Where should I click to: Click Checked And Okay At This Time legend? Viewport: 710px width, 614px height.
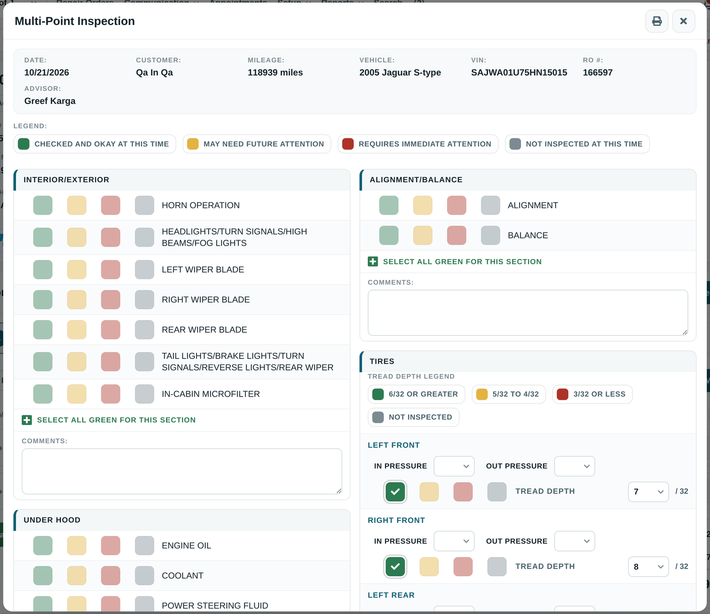point(95,144)
